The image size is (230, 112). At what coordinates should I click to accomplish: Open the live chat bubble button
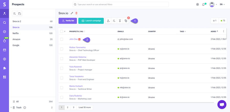pos(222,105)
